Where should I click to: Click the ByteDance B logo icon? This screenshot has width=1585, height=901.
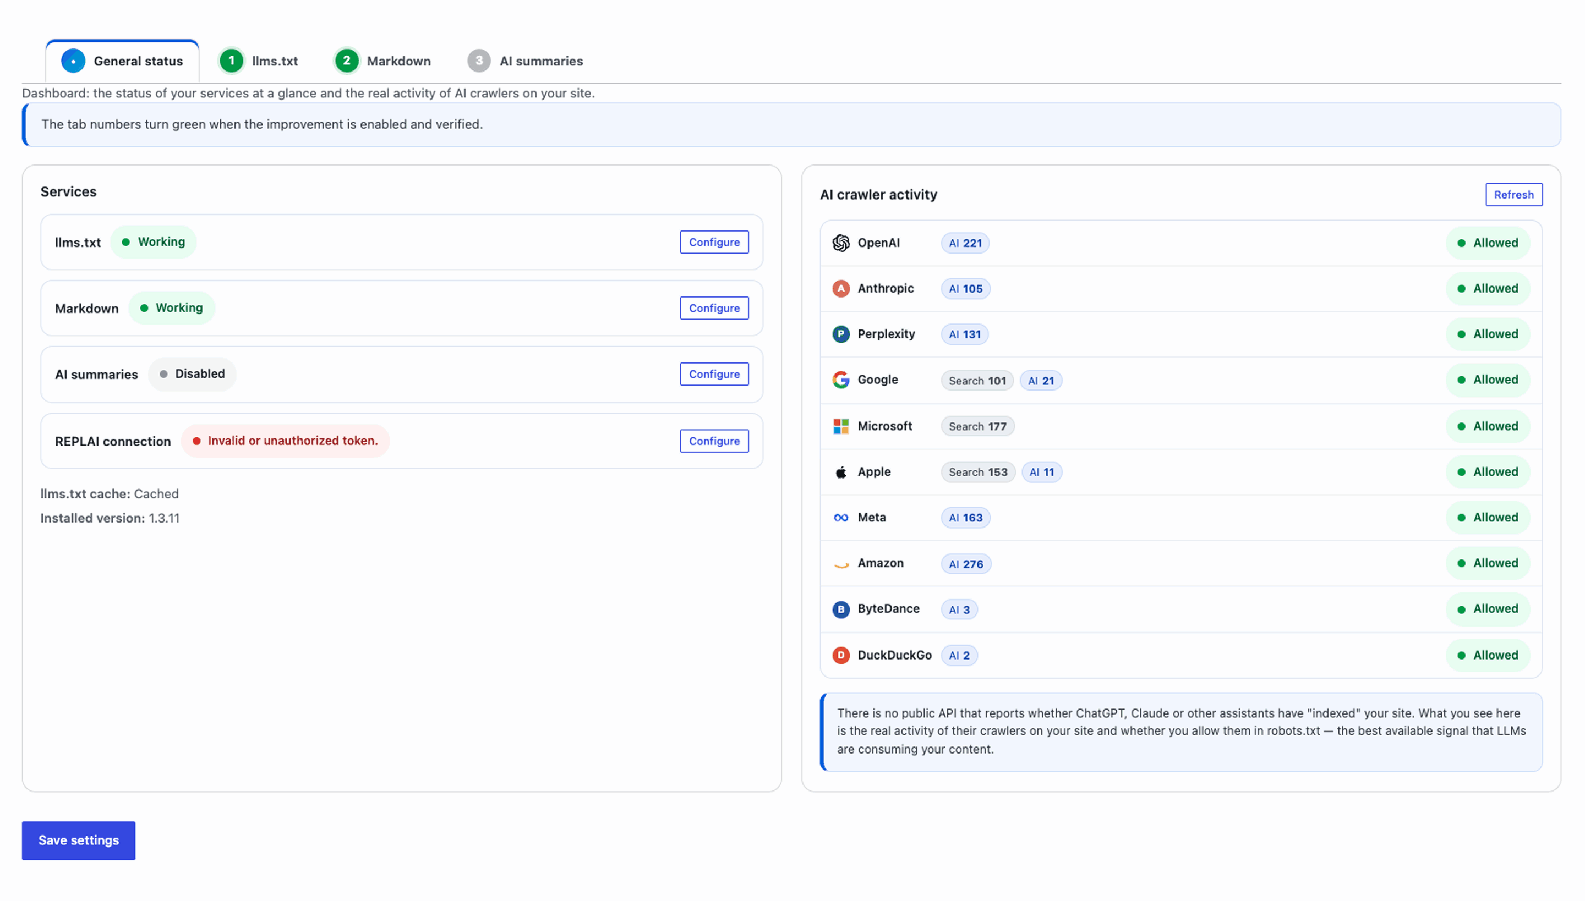click(x=841, y=609)
